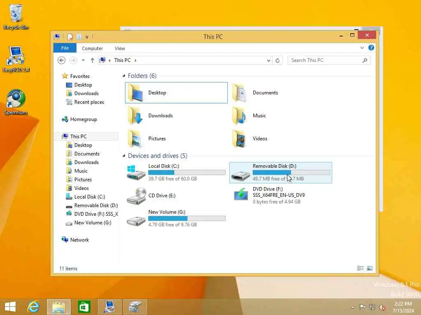
Task: Click the Local Disk (C:) usage bar
Action: point(187,173)
